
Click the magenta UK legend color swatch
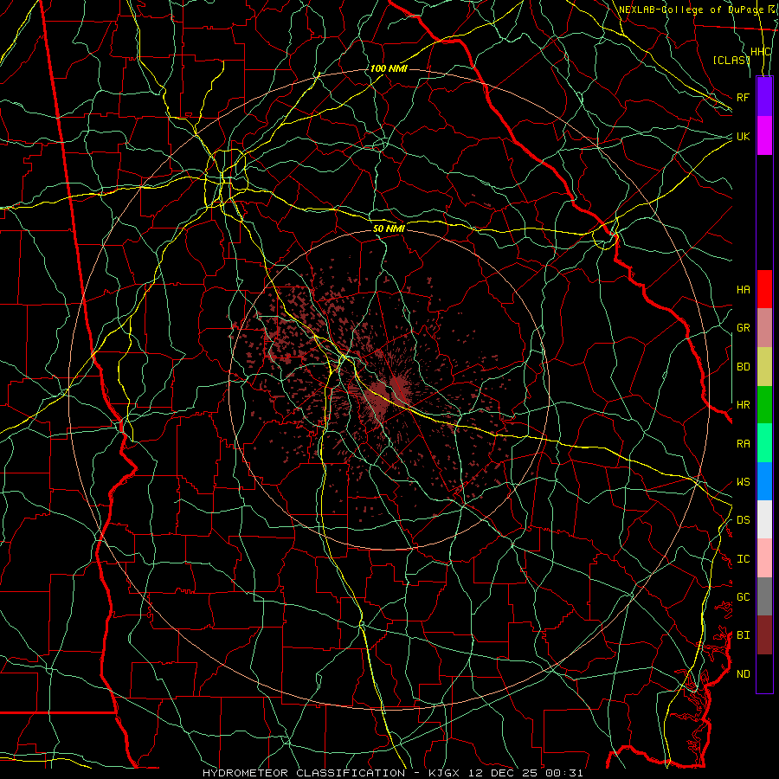click(x=764, y=136)
